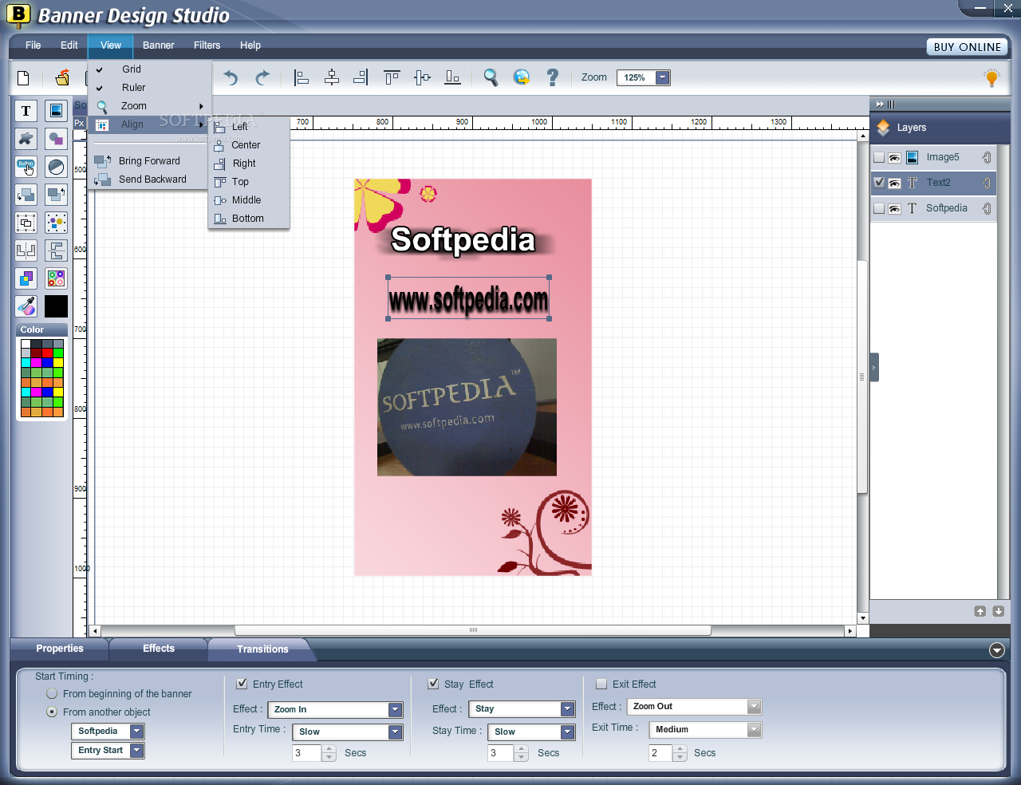
Task: Click align middle toolbar icon
Action: point(423,77)
